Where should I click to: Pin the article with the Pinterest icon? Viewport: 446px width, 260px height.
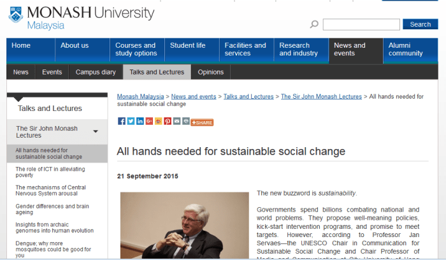point(168,121)
